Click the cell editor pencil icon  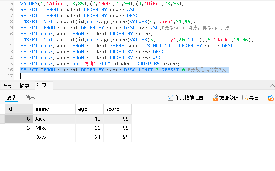pos(171,98)
